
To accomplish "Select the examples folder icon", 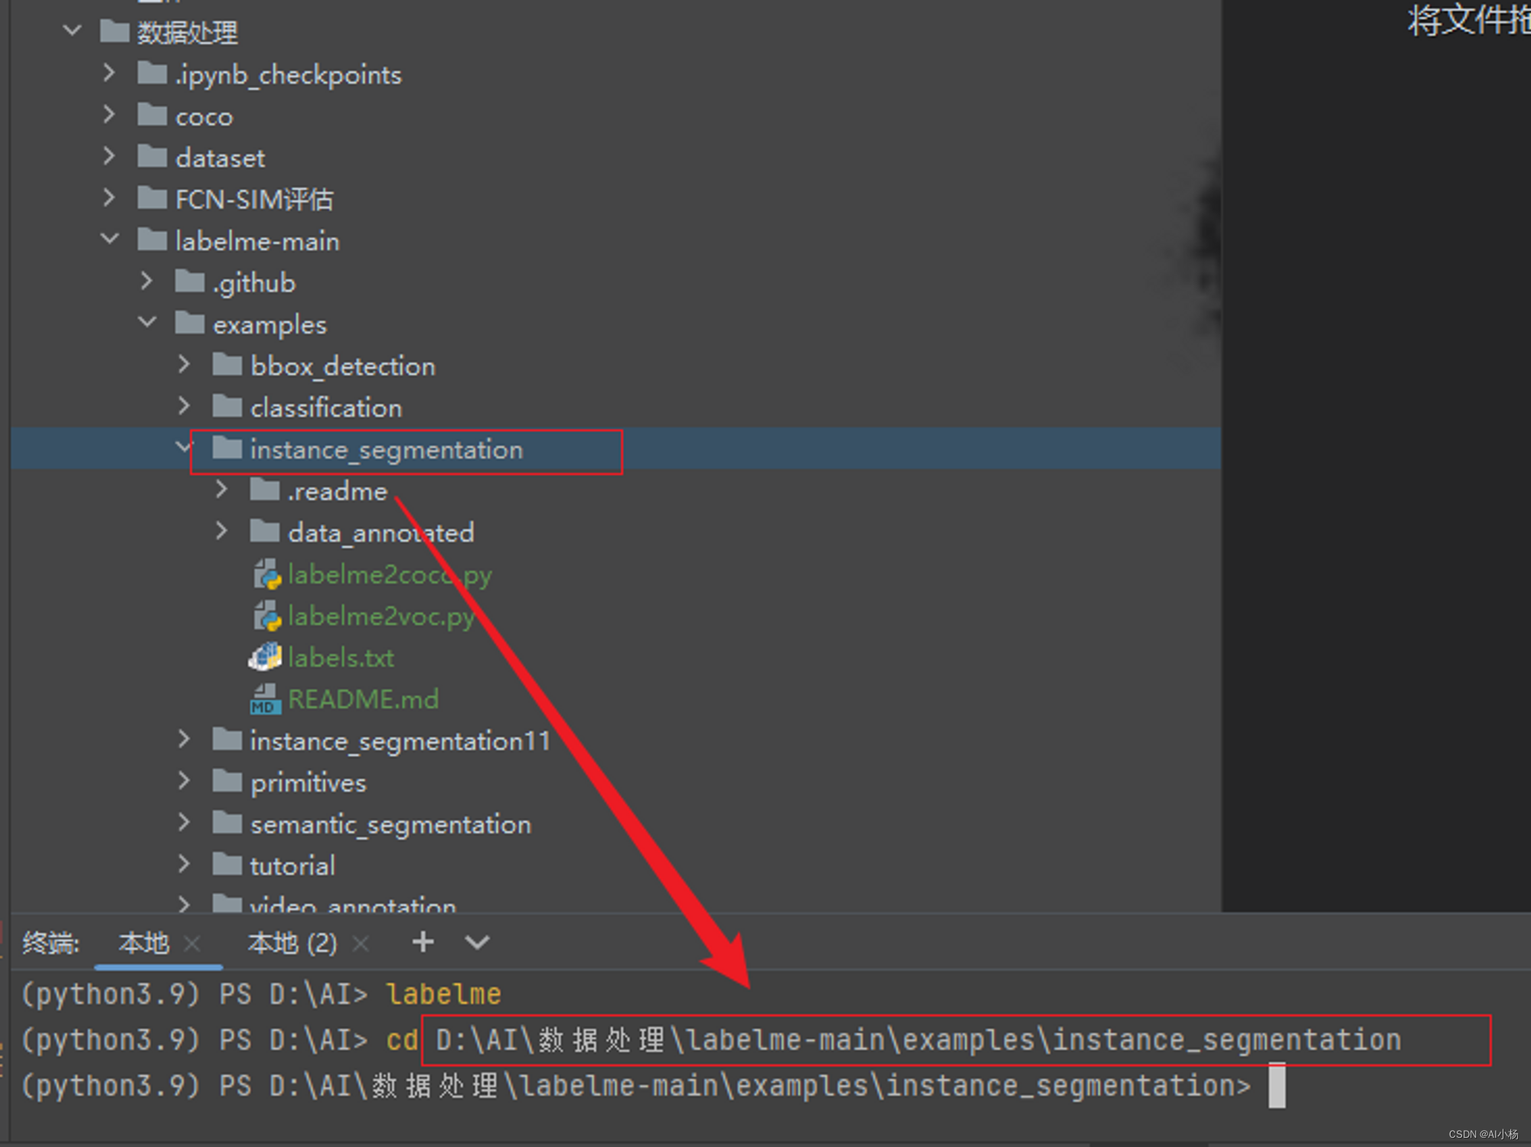I will 189,322.
